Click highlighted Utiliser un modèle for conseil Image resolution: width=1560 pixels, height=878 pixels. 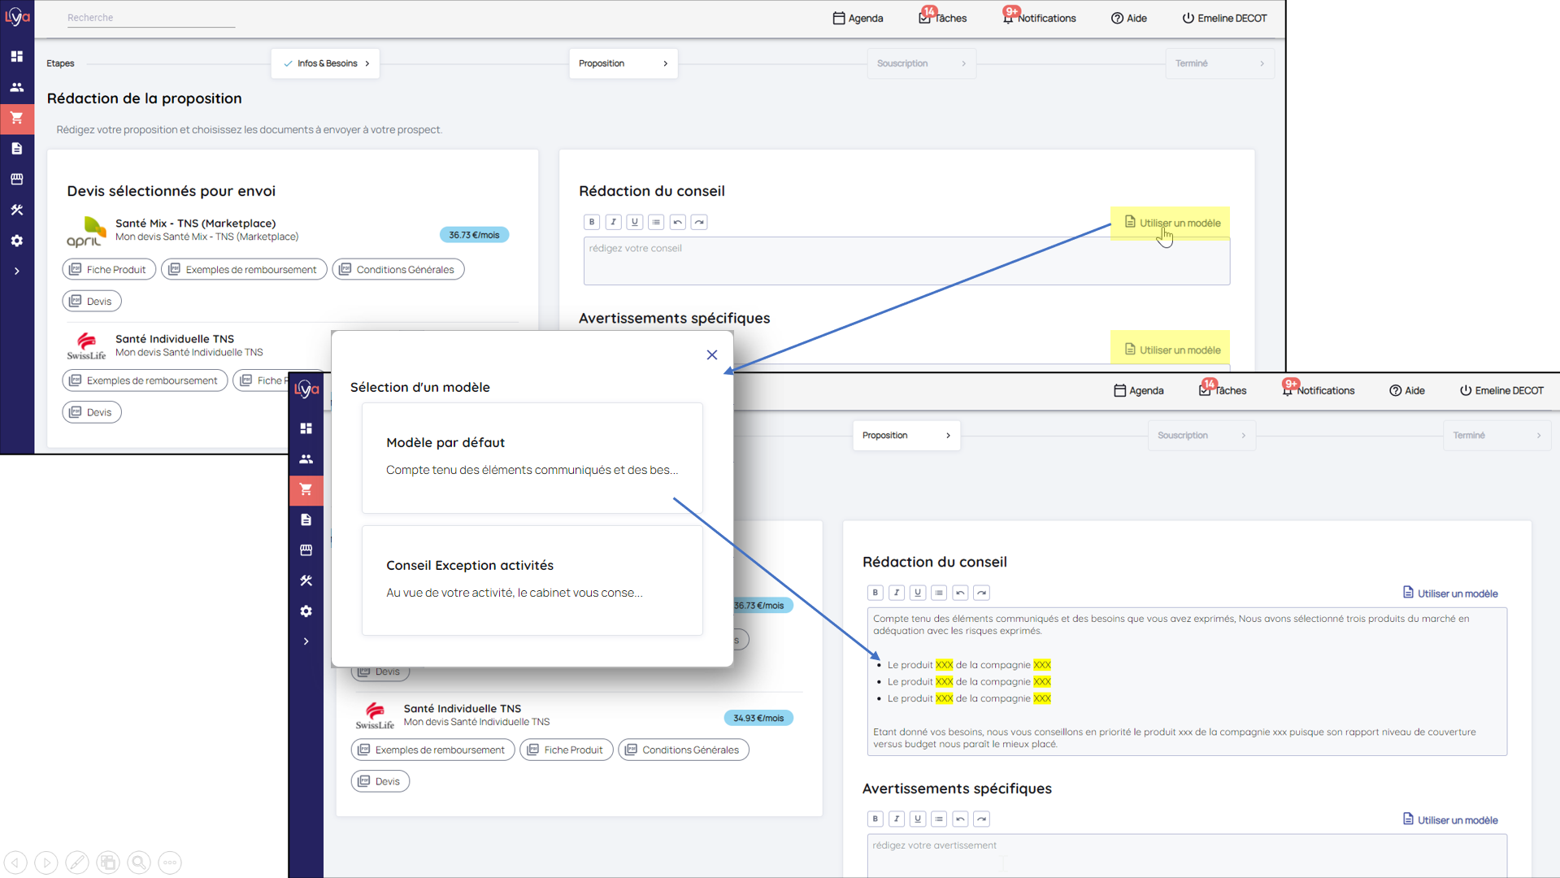click(1171, 223)
